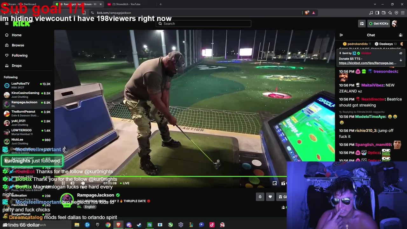Mute the stream volume
Viewport: 407px width, 229px height.
[72, 183]
